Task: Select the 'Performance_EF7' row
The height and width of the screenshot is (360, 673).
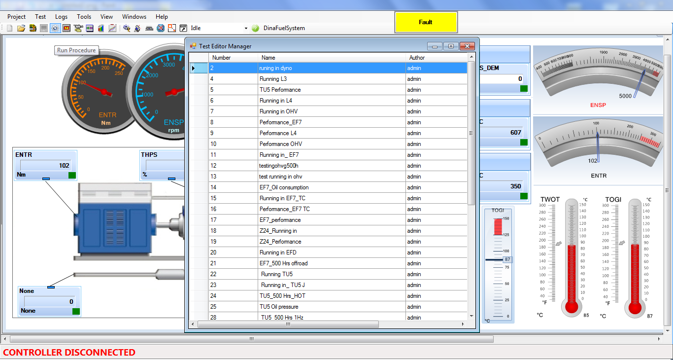Action: click(x=328, y=122)
